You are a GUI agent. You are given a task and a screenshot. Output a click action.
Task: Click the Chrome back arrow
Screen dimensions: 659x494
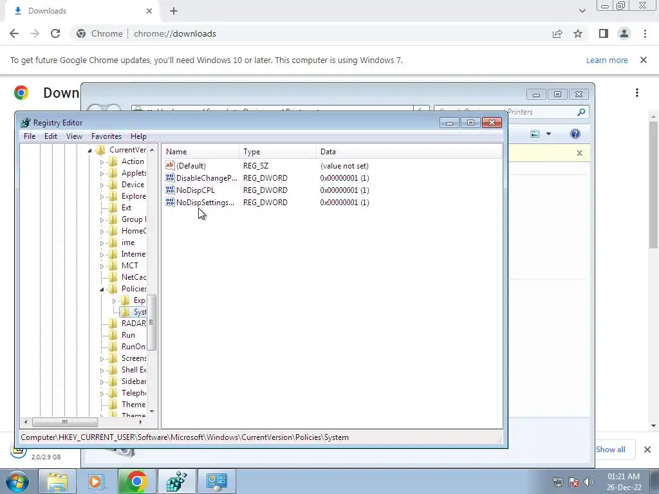14,33
